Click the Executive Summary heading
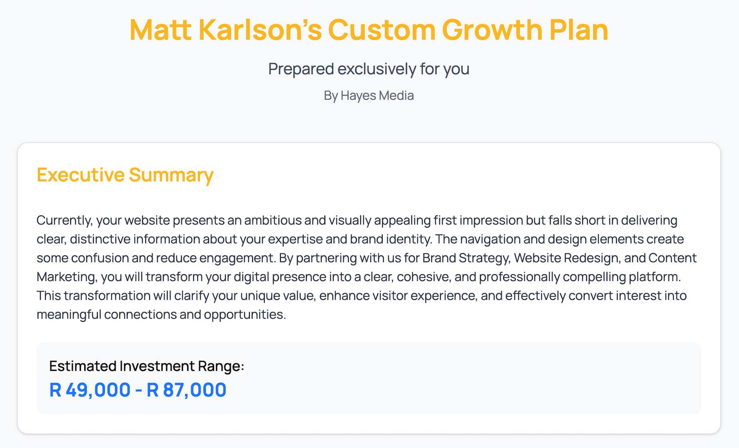The height and width of the screenshot is (448, 739). (125, 175)
